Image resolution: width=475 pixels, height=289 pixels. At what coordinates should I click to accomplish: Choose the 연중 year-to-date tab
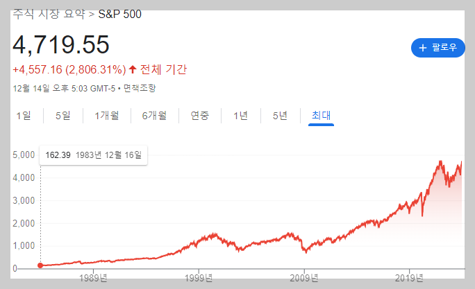click(x=199, y=116)
